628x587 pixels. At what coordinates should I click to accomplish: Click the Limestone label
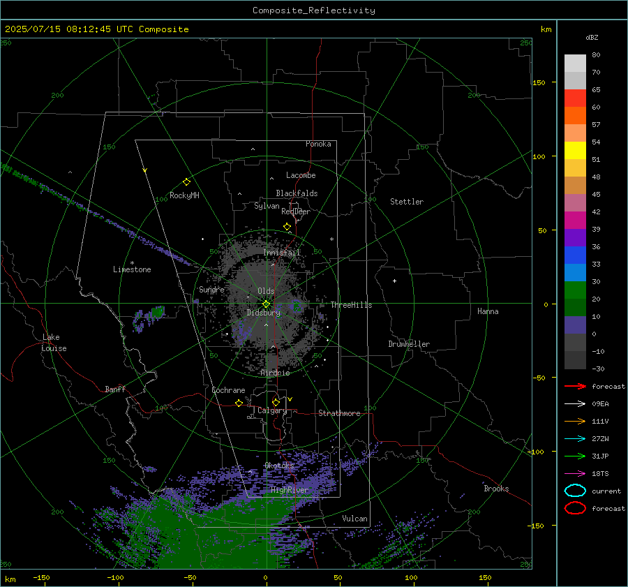click(132, 269)
